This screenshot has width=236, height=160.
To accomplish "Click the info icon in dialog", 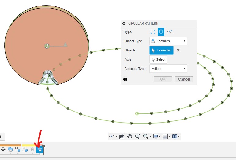I will click(125, 79).
